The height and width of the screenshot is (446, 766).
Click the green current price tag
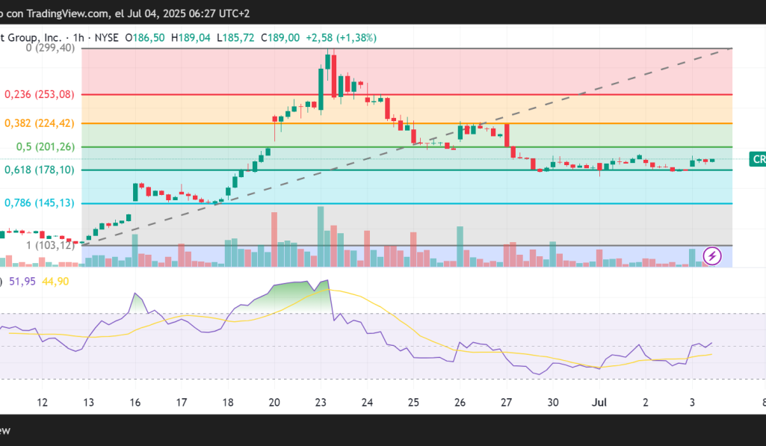[758, 159]
